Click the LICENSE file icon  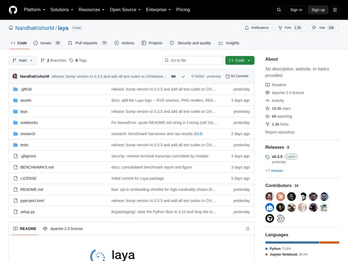pos(16,178)
